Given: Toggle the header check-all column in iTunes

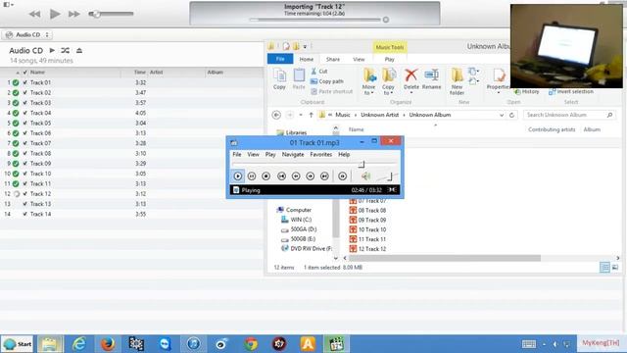Looking at the screenshot, I should (x=25, y=73).
